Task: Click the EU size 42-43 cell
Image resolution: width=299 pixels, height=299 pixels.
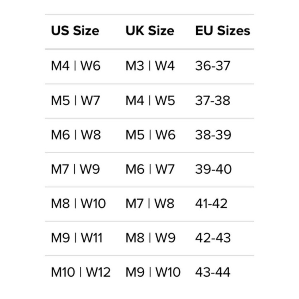Action: click(x=213, y=238)
